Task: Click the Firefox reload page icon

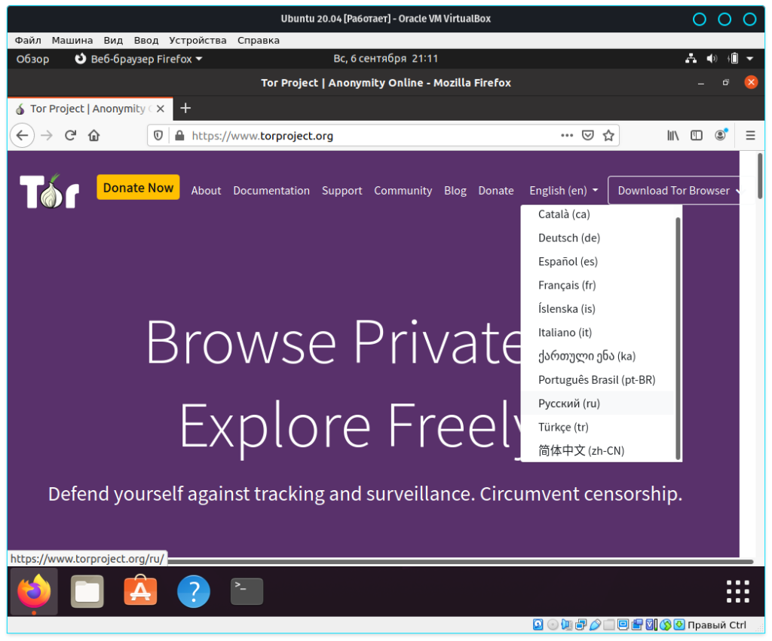Action: 70,136
